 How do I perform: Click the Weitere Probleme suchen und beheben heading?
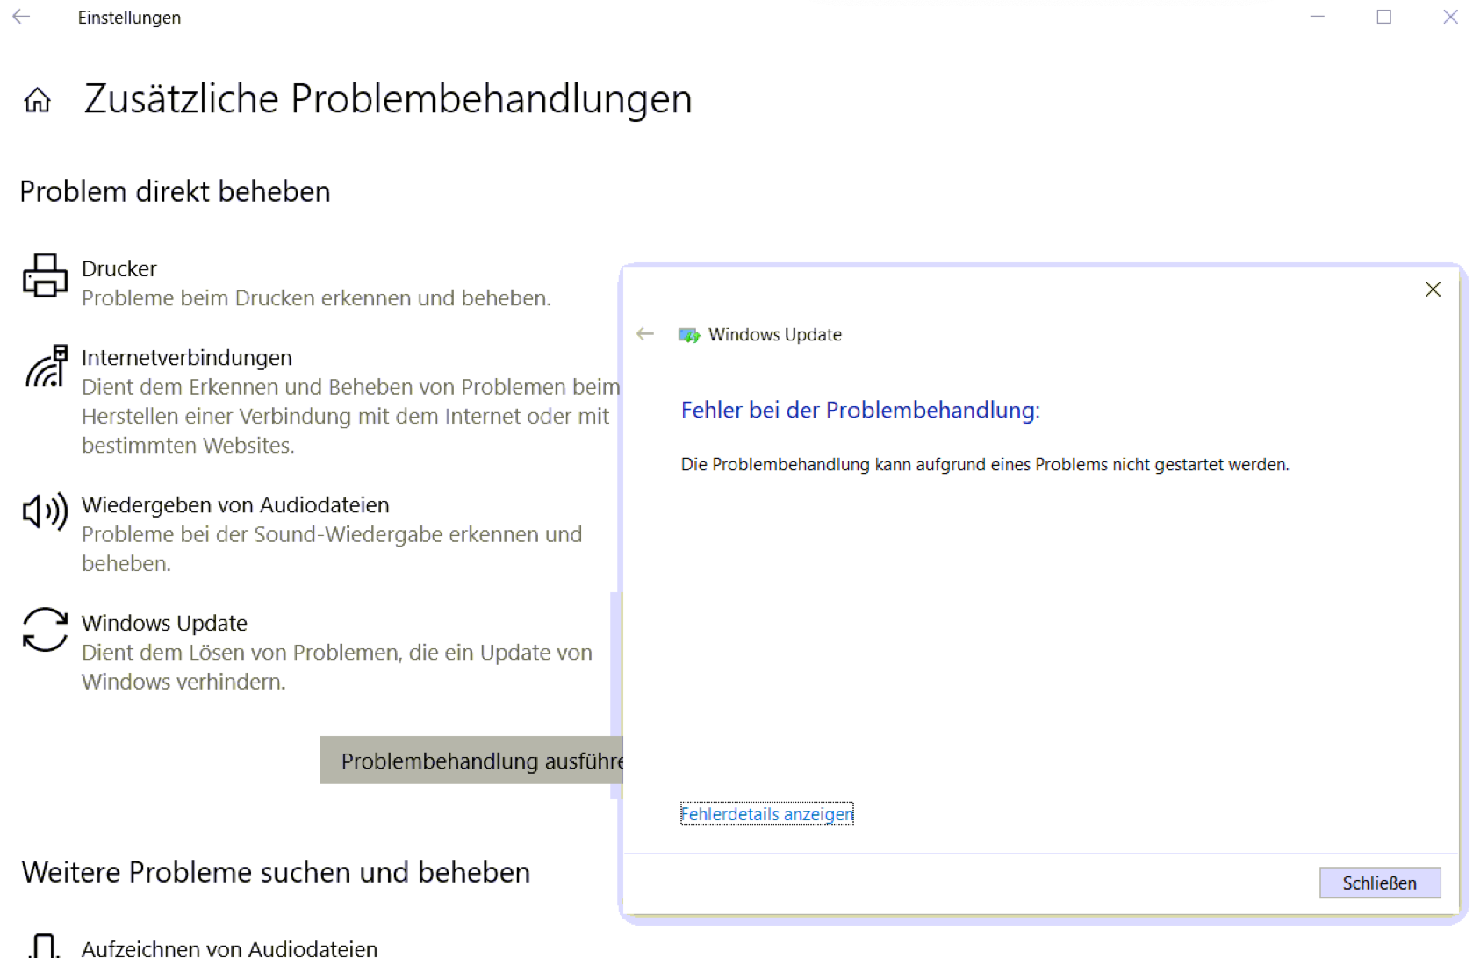(276, 872)
